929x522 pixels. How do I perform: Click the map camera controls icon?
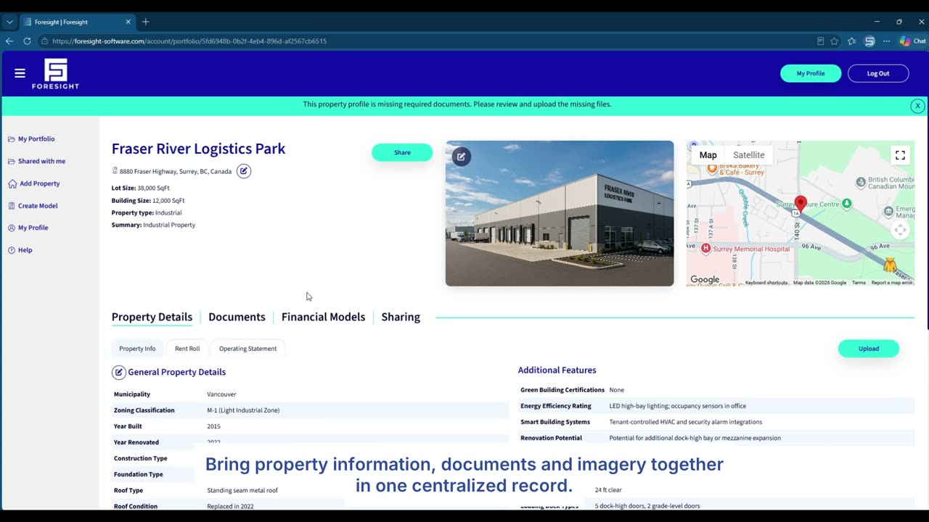[x=900, y=231]
